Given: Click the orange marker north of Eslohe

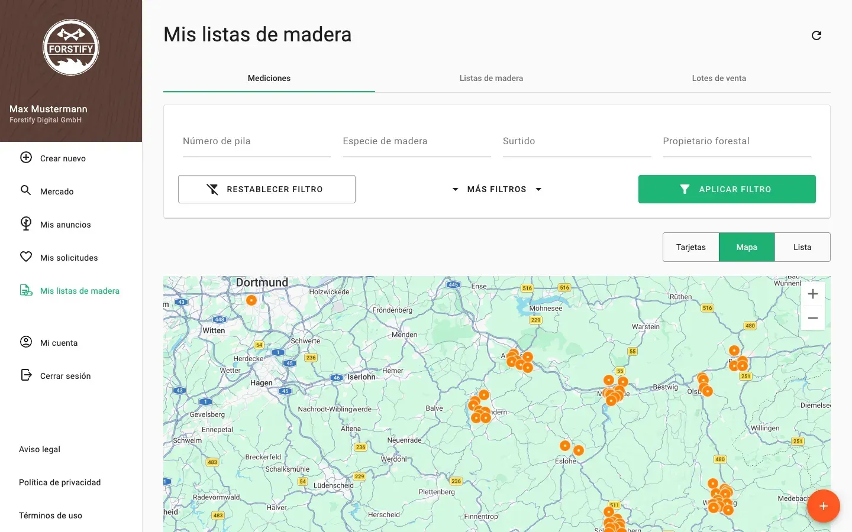Looking at the screenshot, I should coord(565,446).
